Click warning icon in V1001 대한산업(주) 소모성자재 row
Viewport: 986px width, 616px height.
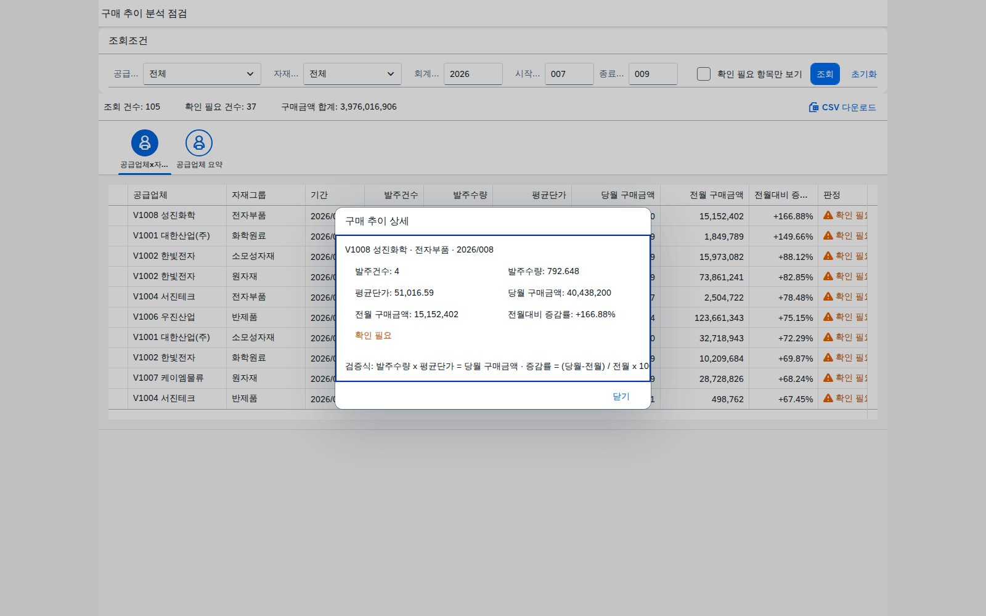[828, 337]
